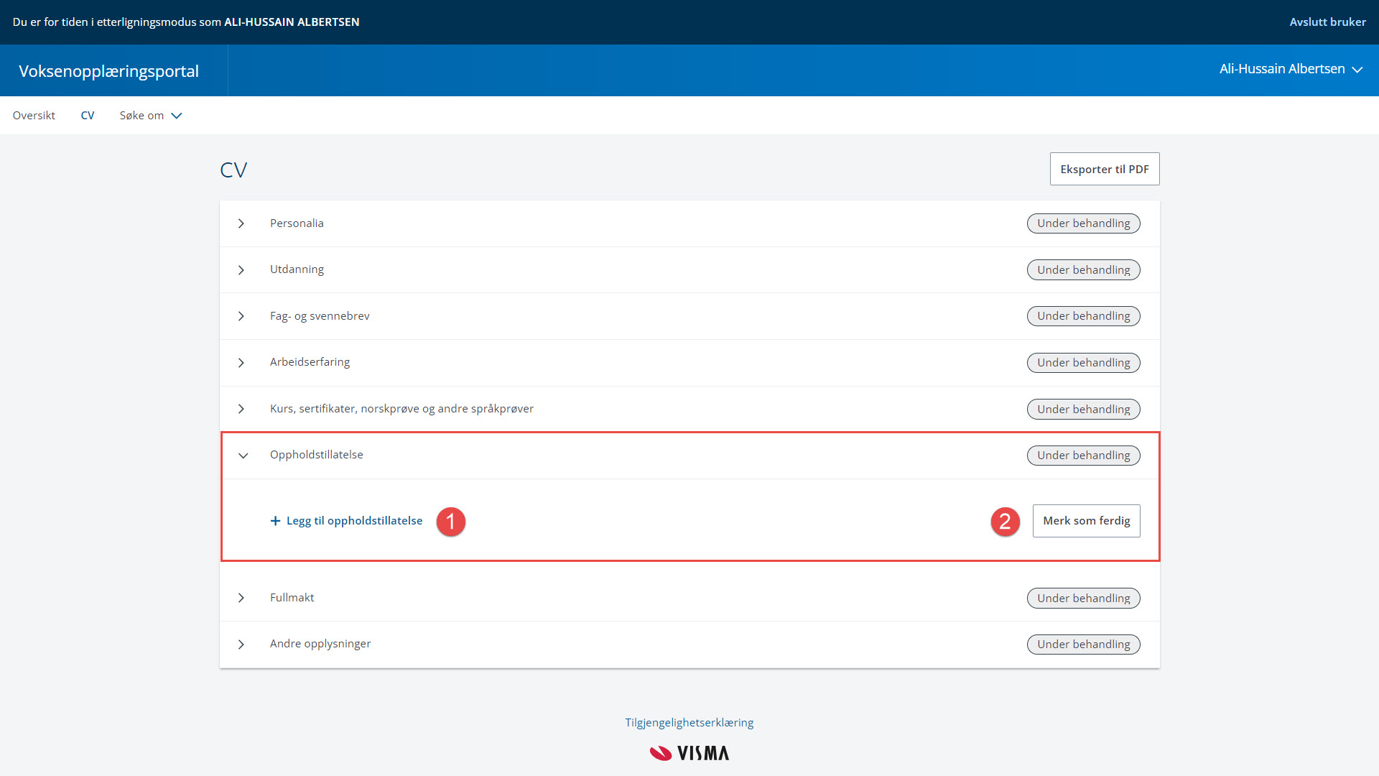Click Under behandling badge for Andre opplysninger

(1084, 645)
